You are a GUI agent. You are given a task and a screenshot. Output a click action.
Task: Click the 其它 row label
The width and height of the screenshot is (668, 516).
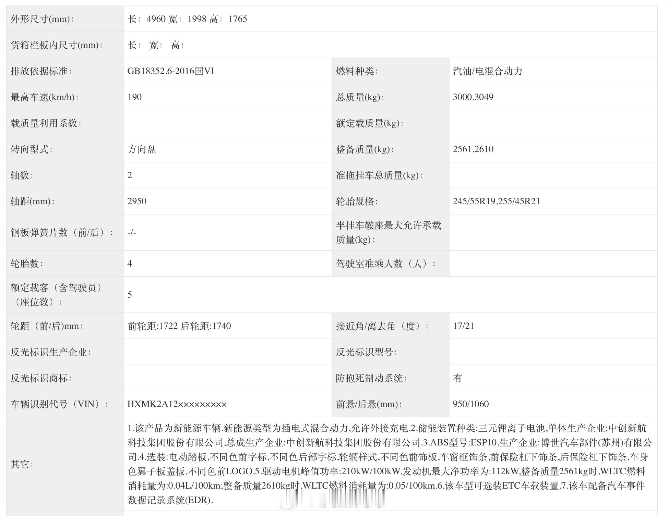[x=22, y=464]
